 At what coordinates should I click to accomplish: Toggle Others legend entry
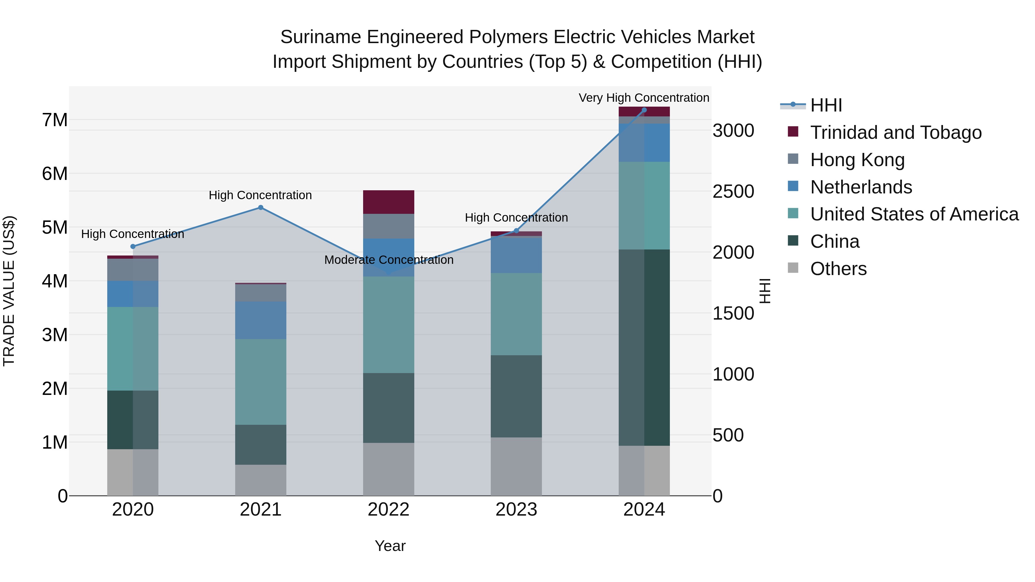[x=827, y=269]
